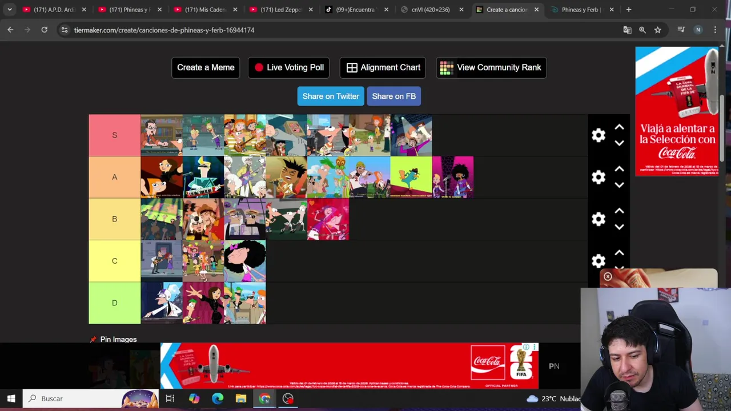Open settings gear for A tier row
Screen dimensions: 731x411
coord(598,177)
